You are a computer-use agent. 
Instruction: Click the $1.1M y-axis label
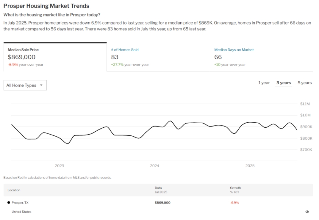coord(305,104)
